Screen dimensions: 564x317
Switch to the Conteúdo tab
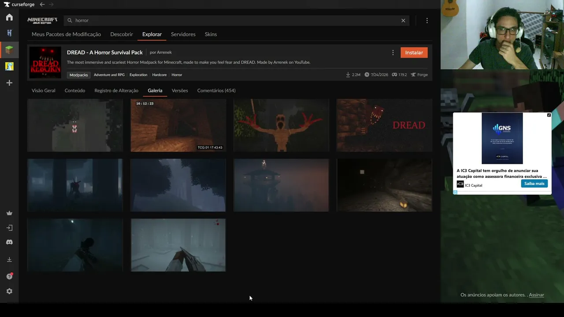75,91
